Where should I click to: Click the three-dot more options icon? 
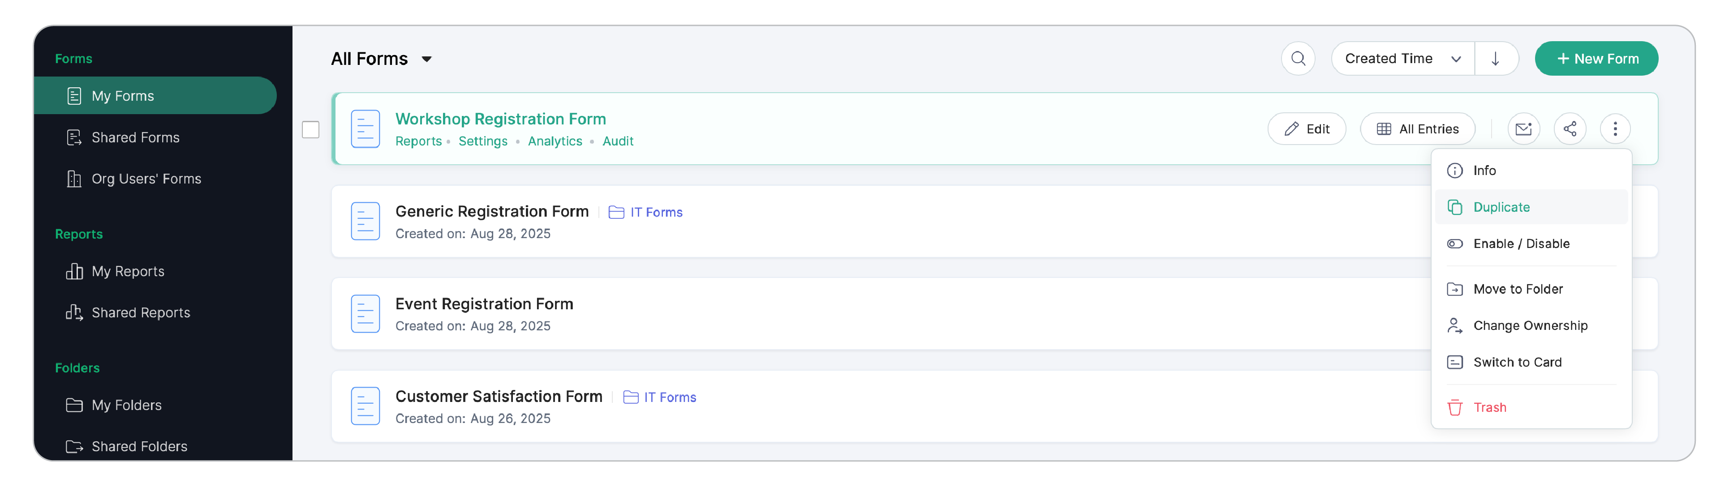pos(1615,129)
